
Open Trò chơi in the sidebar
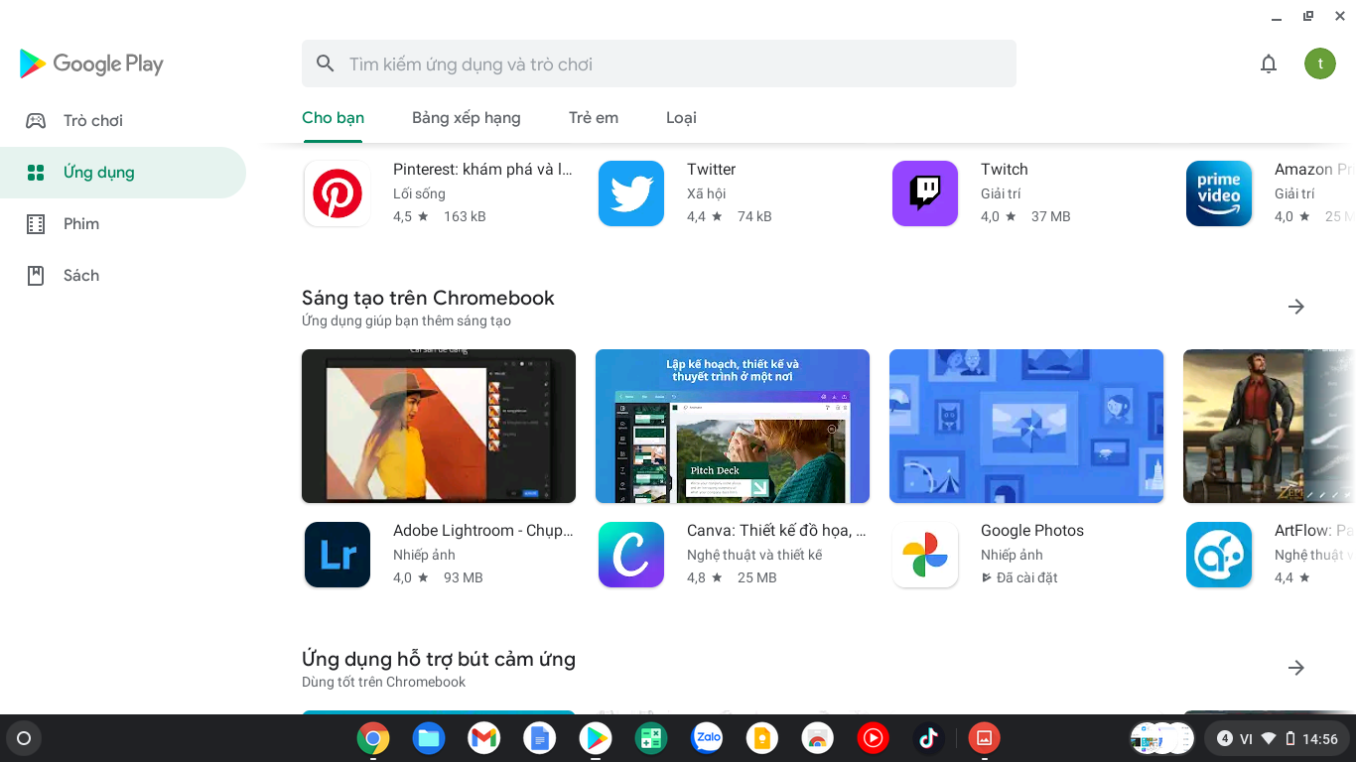tap(123, 121)
